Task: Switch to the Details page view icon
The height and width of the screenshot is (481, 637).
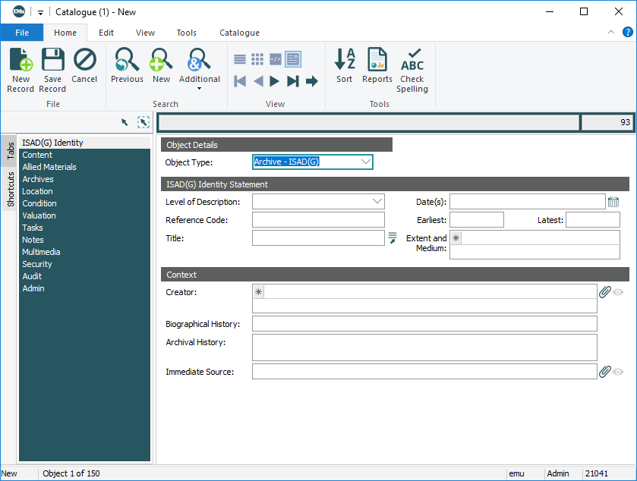Action: [x=293, y=59]
